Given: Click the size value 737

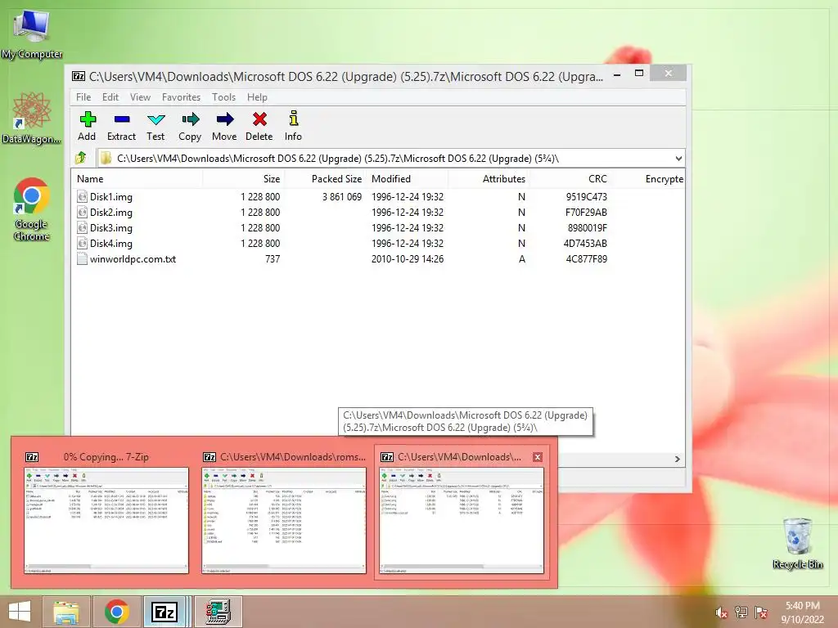Looking at the screenshot, I should tap(273, 259).
